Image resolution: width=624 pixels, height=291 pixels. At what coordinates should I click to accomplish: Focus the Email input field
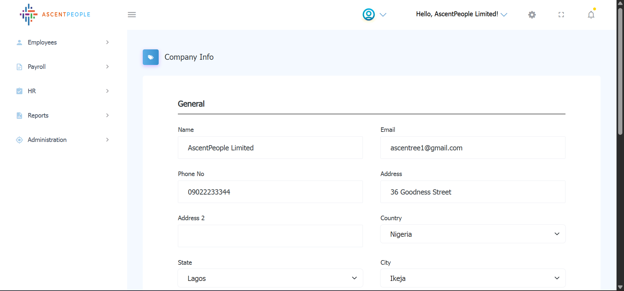pos(472,148)
